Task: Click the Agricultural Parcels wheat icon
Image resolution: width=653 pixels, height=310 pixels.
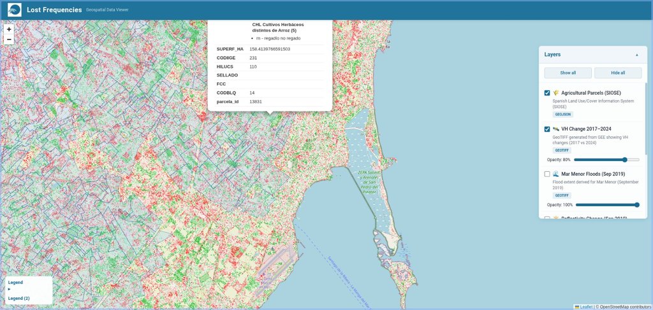Action: coord(556,93)
